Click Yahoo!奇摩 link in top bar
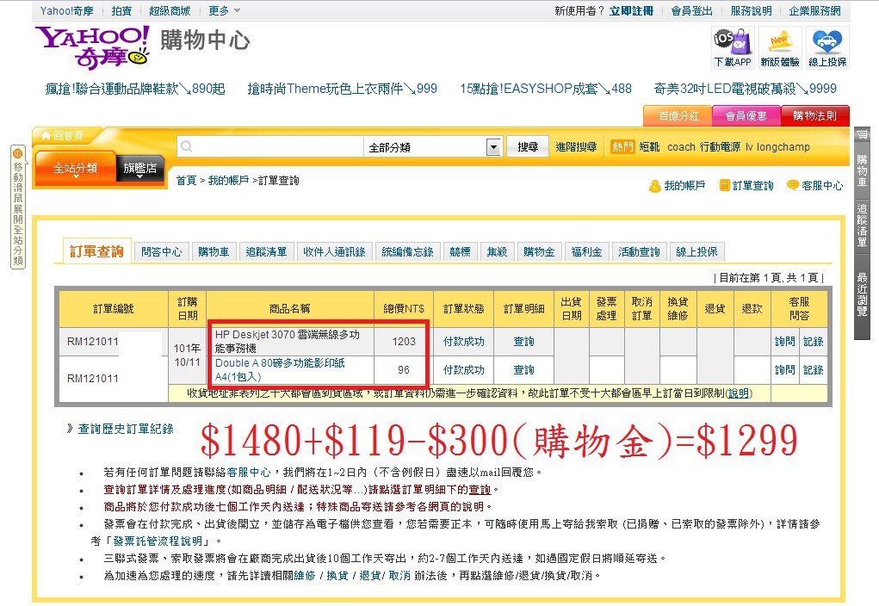The height and width of the screenshot is (606, 879). (66, 10)
